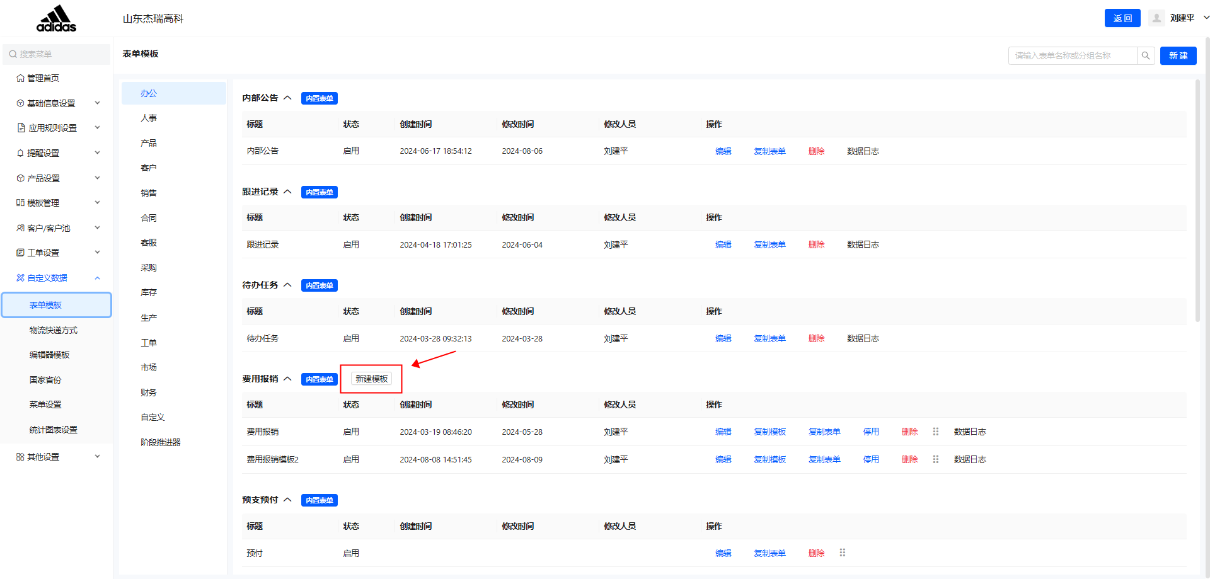
Task: Collapse the 内部公告 section
Action: click(287, 98)
